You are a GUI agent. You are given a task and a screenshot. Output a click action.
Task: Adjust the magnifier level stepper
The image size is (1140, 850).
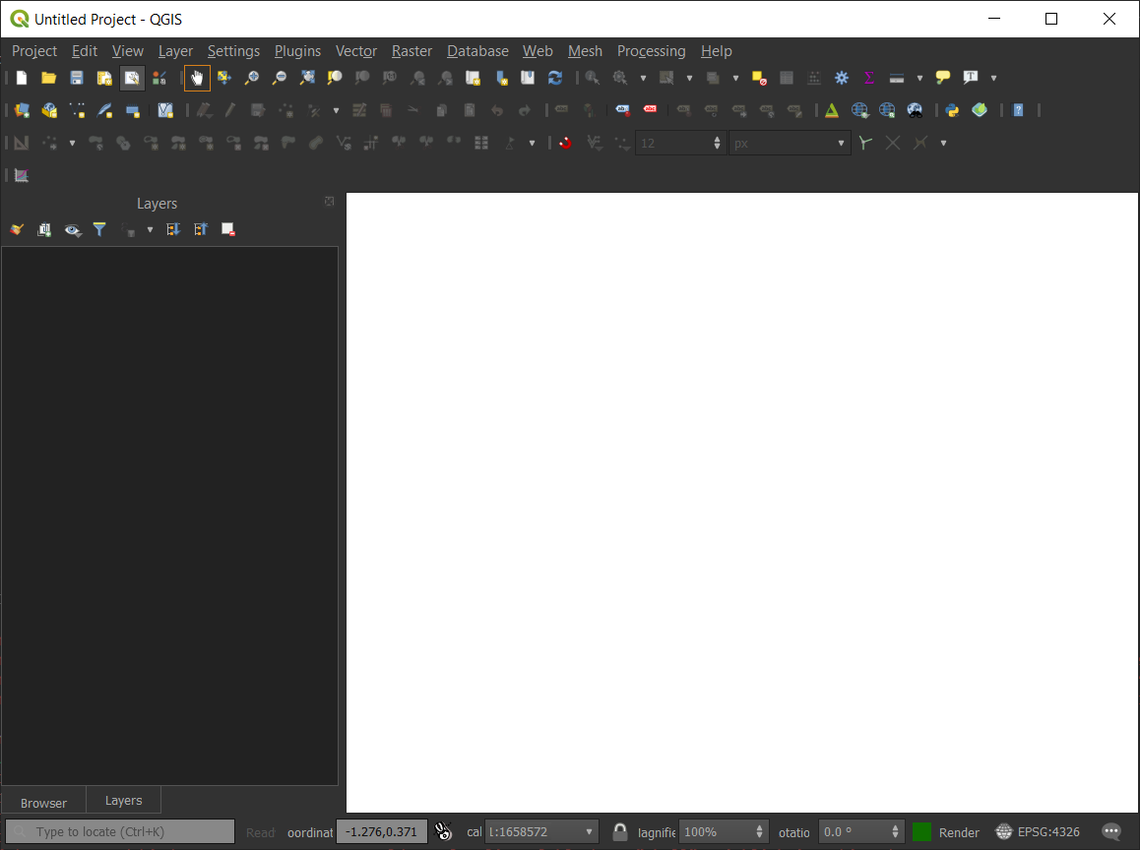tap(758, 831)
